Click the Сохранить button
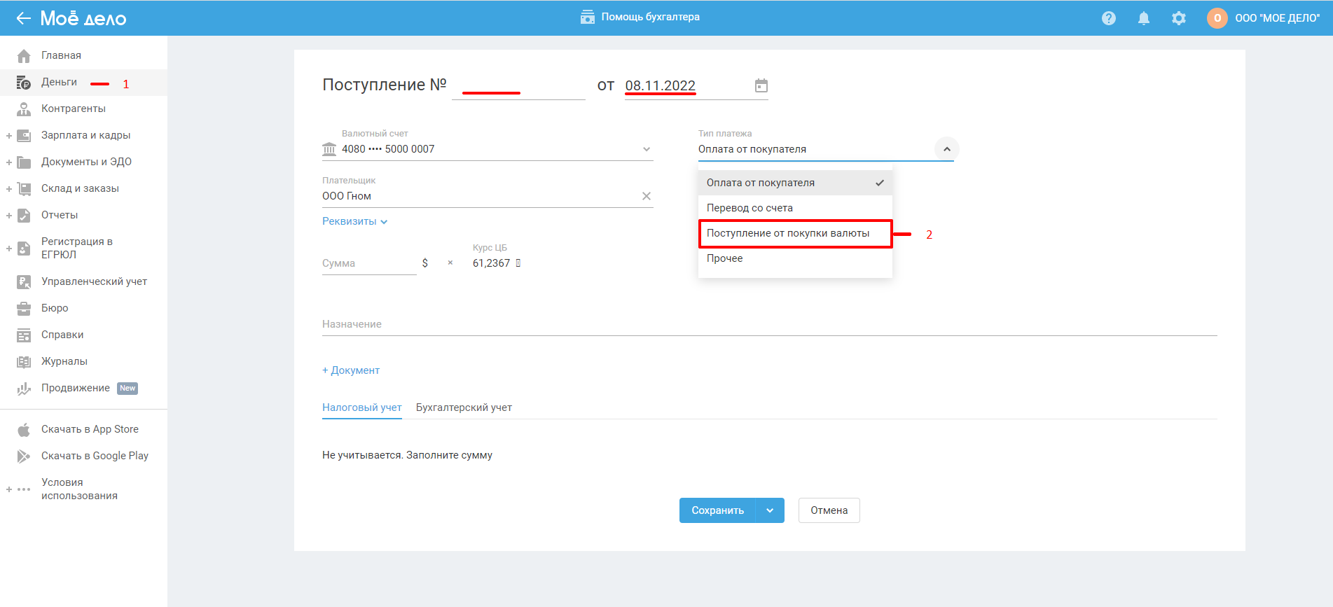This screenshot has width=1333, height=607. click(x=717, y=510)
